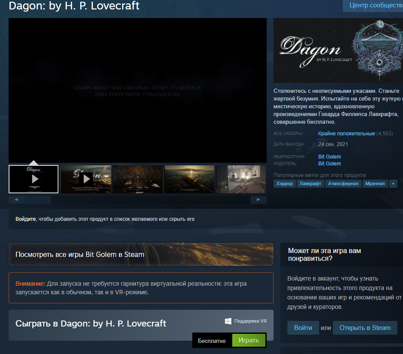Viewport: 403px width, 354px height.
Task: Select the second video thumbnail with play icon
Action: [86, 179]
